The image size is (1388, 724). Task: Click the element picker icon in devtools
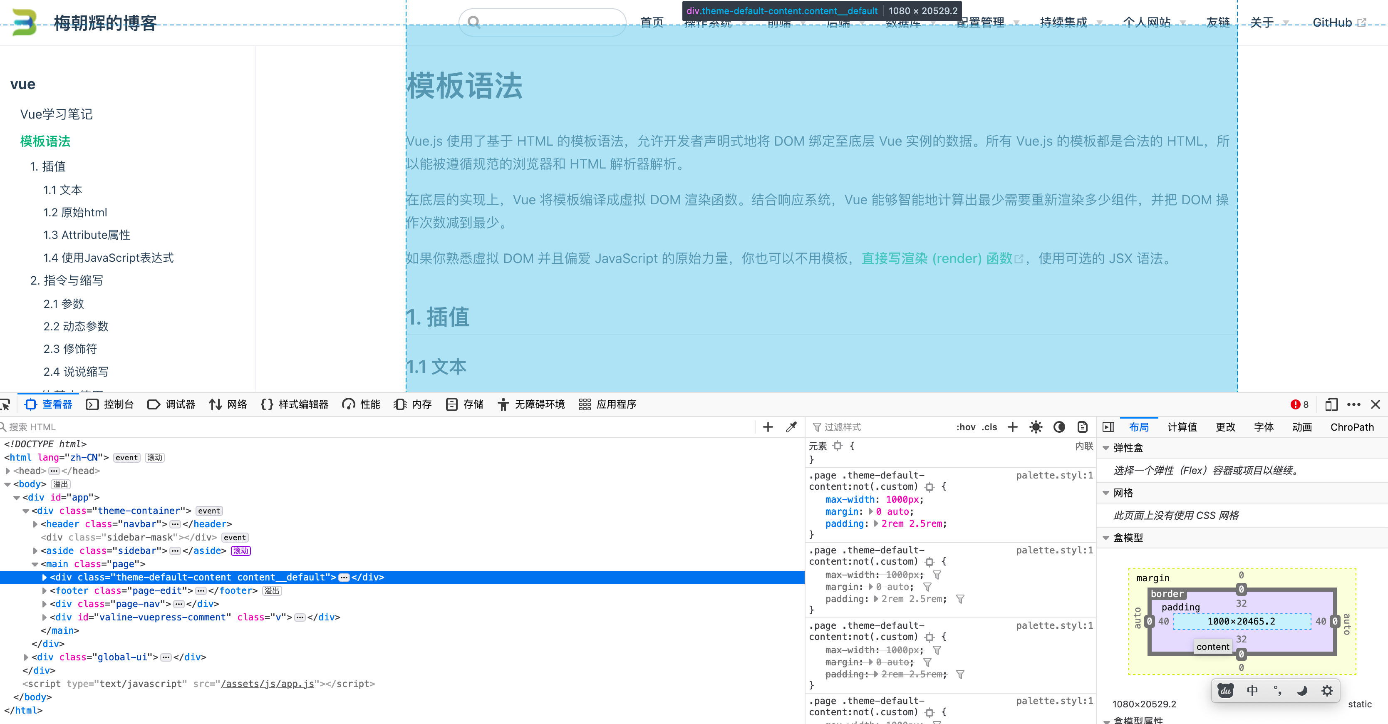tap(5, 404)
